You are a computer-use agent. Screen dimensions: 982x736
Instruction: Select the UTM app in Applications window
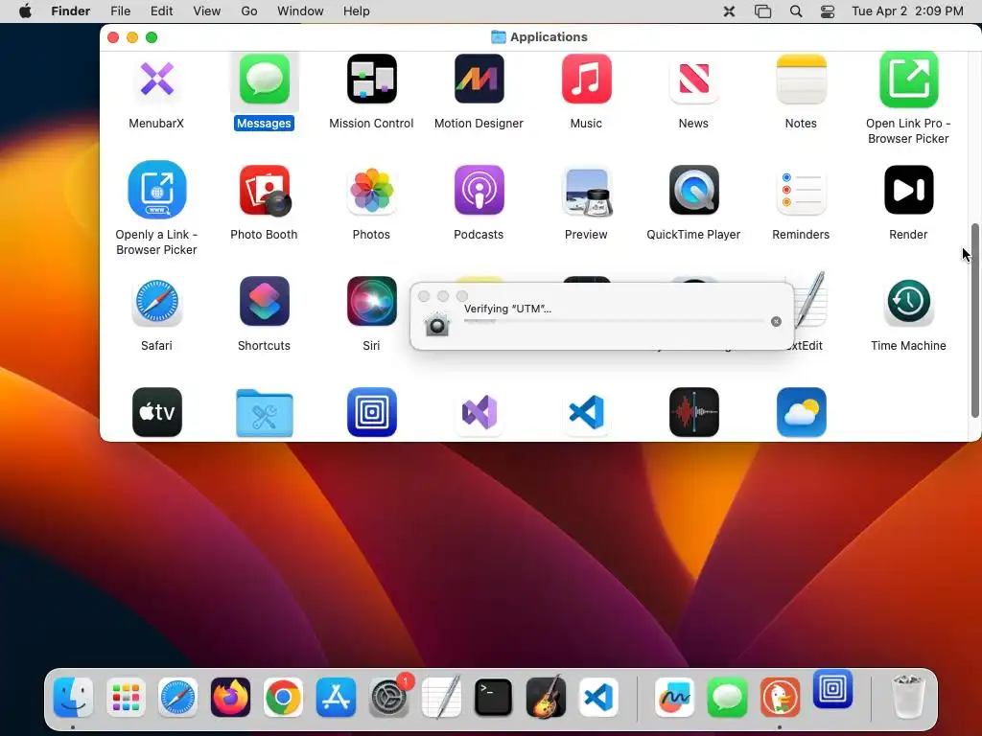point(372,412)
